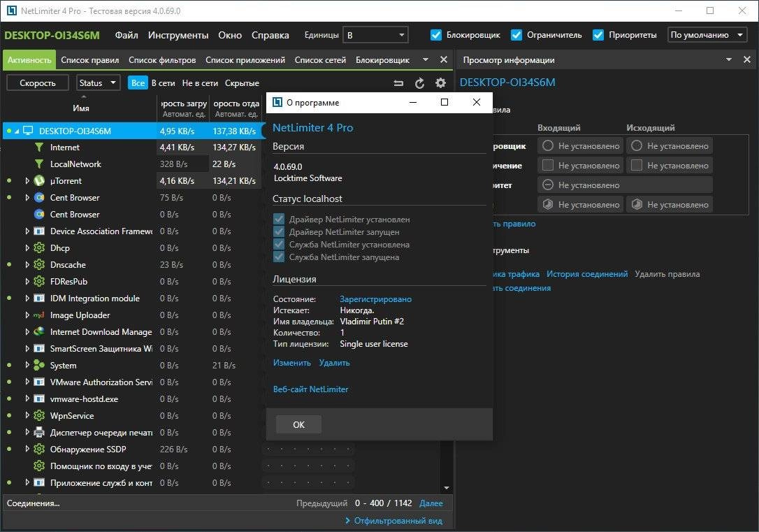Expand the System tree row

click(x=27, y=366)
